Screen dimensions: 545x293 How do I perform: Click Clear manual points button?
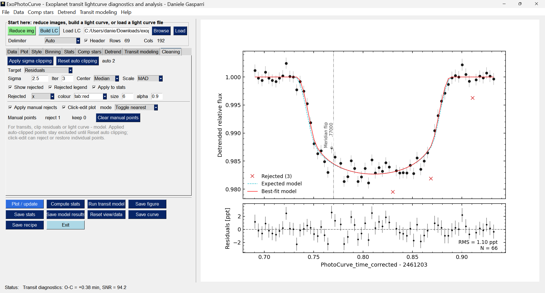[x=118, y=118]
